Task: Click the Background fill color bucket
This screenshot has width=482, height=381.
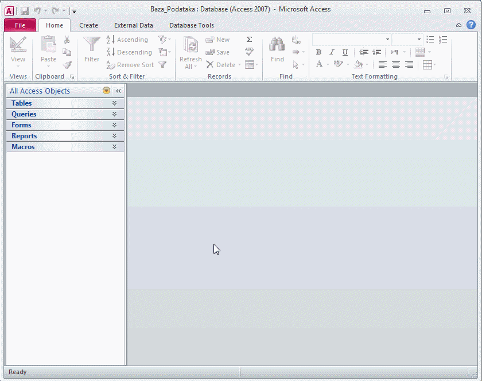Action: [x=359, y=64]
